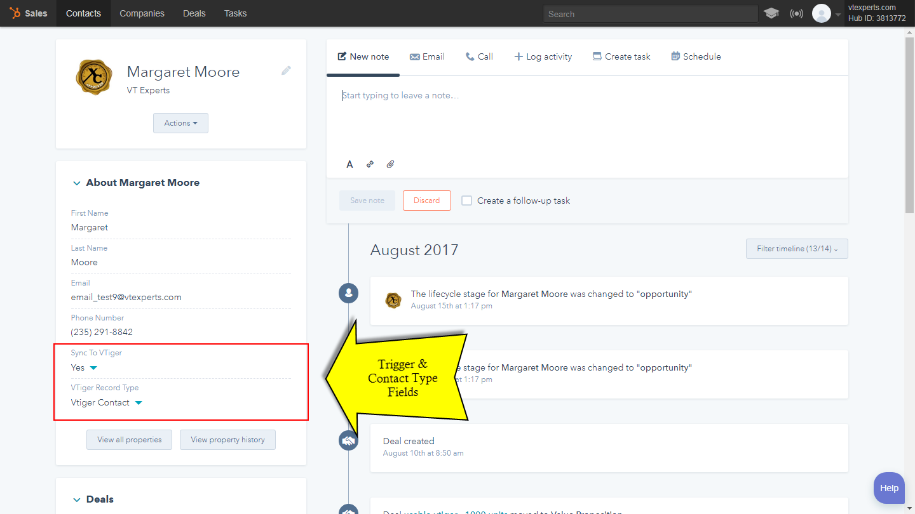Click August 10th at 8:50 am timestamp

pyautogui.click(x=423, y=453)
